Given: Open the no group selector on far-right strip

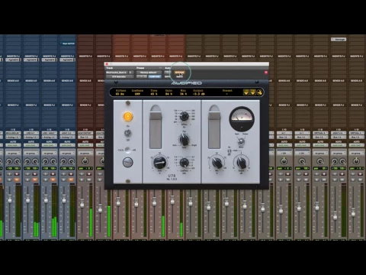Looking at the screenshot, I should (357, 153).
